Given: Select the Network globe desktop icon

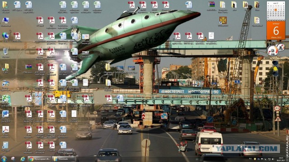Looking at the screenshot, I should click(5, 37).
